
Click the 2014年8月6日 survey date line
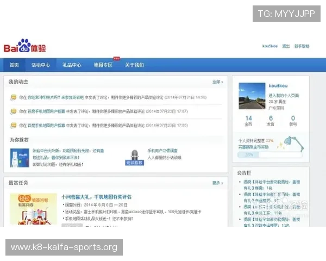pyautogui.click(x=95, y=205)
